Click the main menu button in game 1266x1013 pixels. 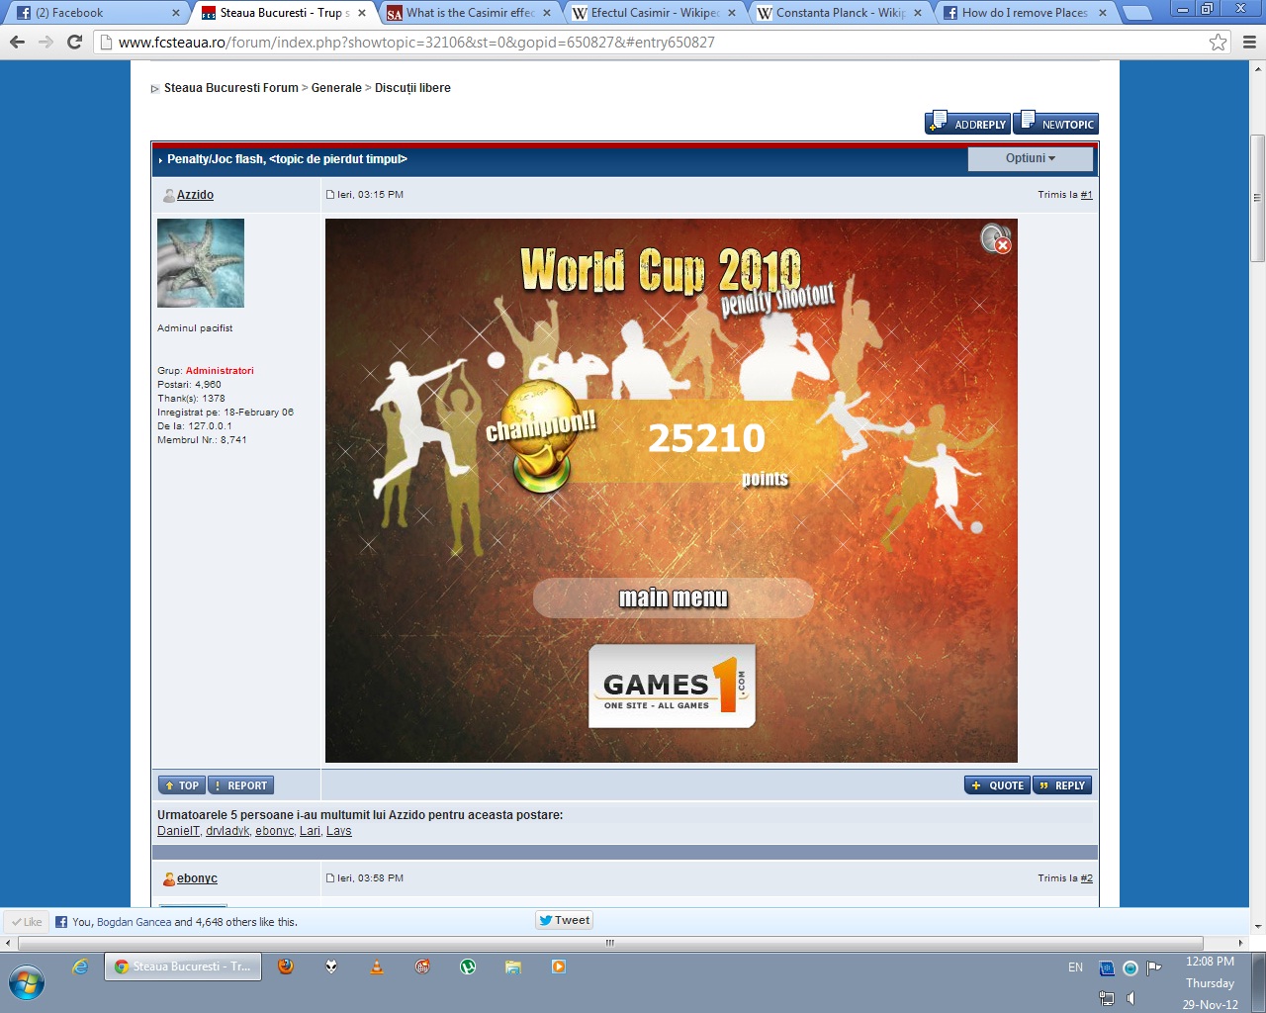[x=674, y=599]
